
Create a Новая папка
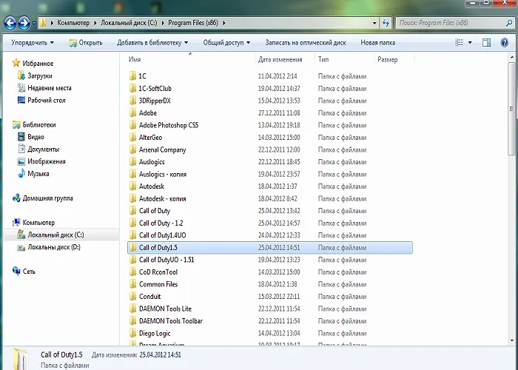click(x=377, y=43)
